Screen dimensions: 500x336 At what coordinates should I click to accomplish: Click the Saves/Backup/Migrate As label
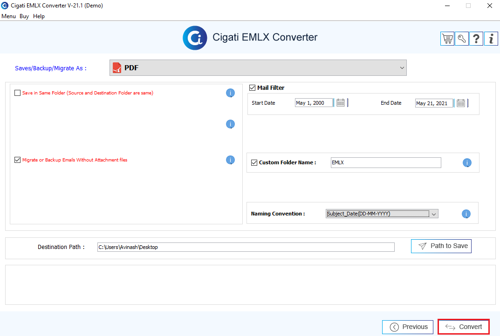coord(51,68)
